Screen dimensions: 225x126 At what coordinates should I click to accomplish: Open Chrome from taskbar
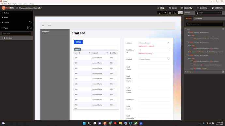point(110,123)
